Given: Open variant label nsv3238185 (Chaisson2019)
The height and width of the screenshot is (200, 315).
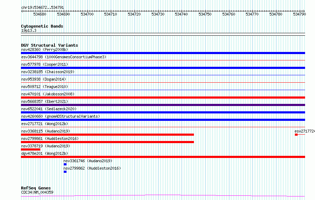Looking at the screenshot, I should 48,72.
